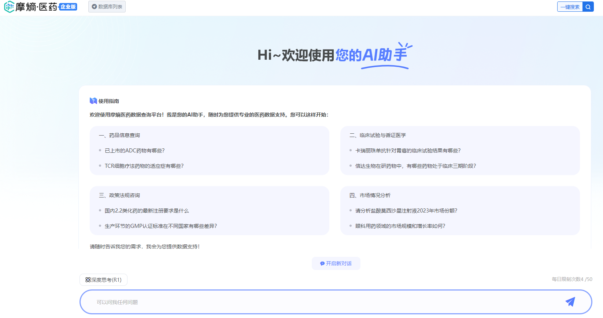Image resolution: width=603 pixels, height=318 pixels.
Task: Select question 已上市的ADC药物有哪些?
Action: tap(134, 151)
